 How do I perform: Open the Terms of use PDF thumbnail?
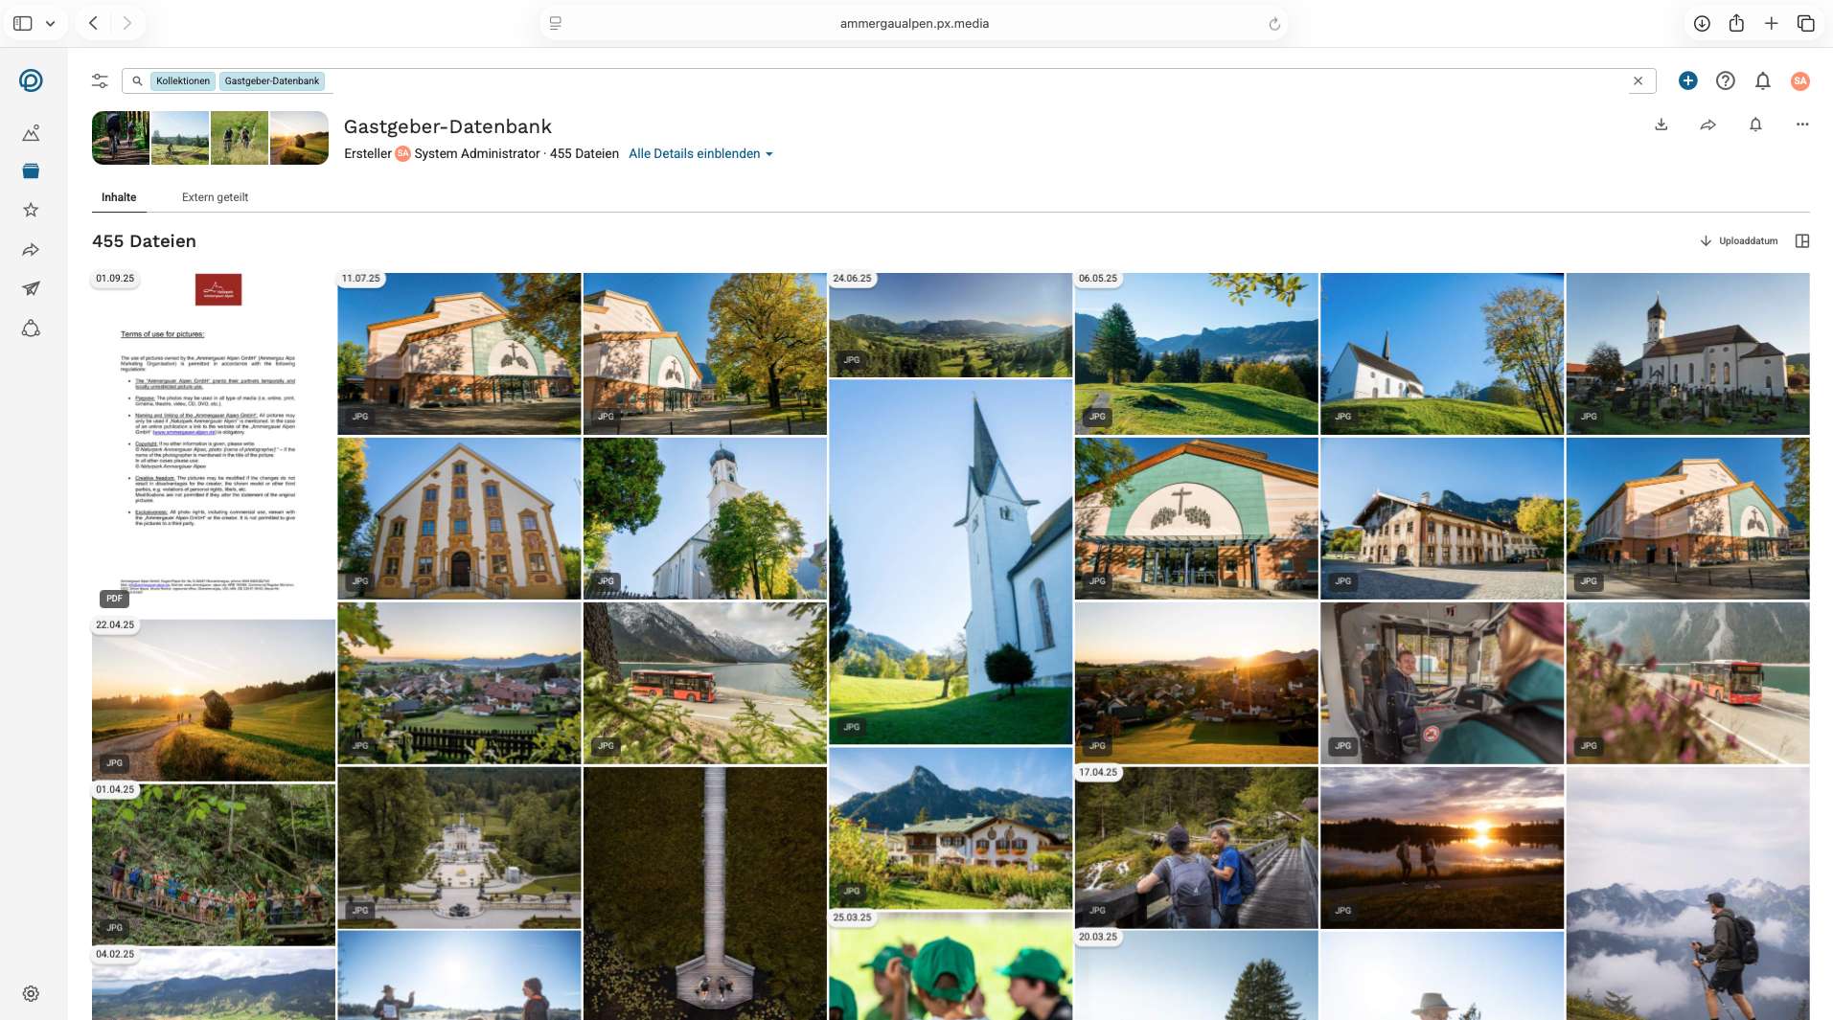tap(213, 441)
